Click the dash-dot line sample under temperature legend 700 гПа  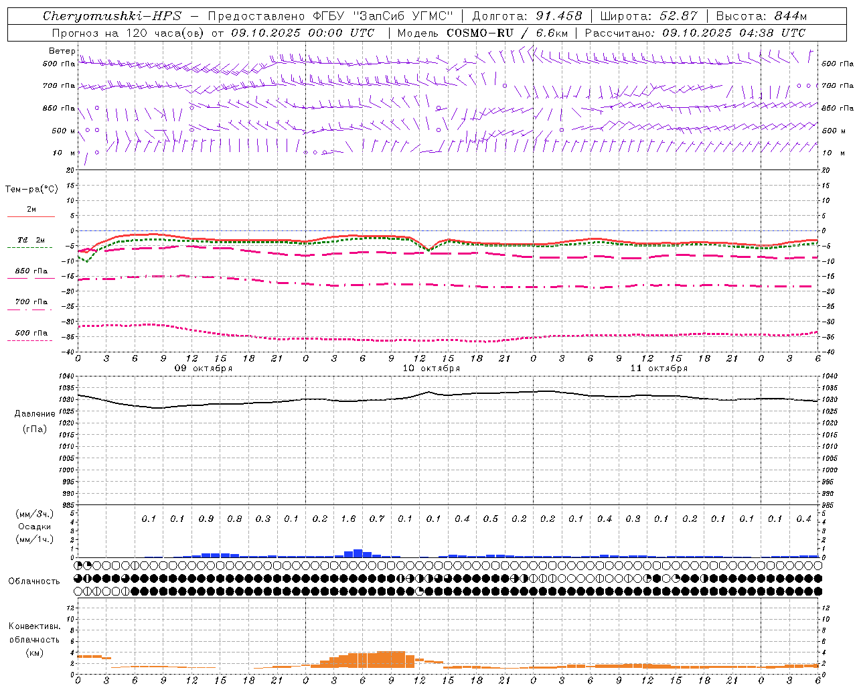pos(29,310)
